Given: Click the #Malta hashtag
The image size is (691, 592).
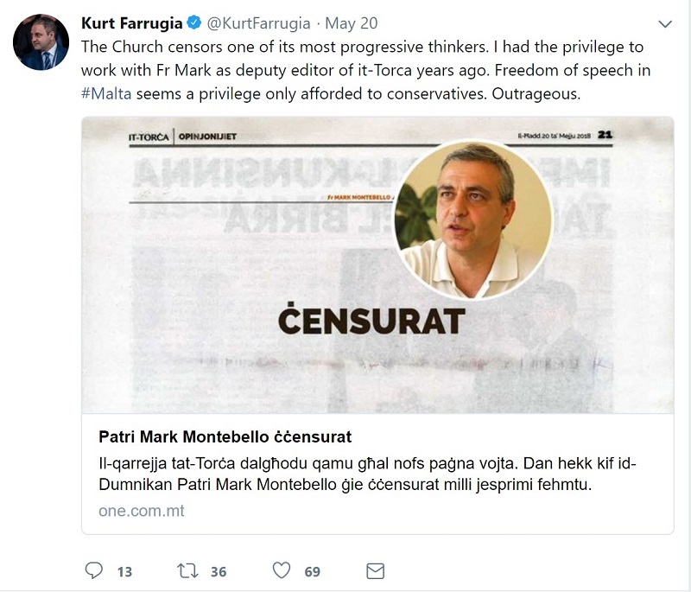Looking at the screenshot, I should [105, 93].
